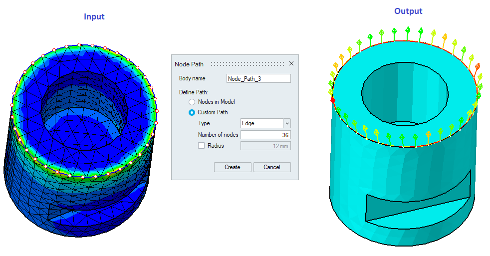490x256 pixels.
Task: Click the 12 mm radius value box
Action: [x=265, y=146]
